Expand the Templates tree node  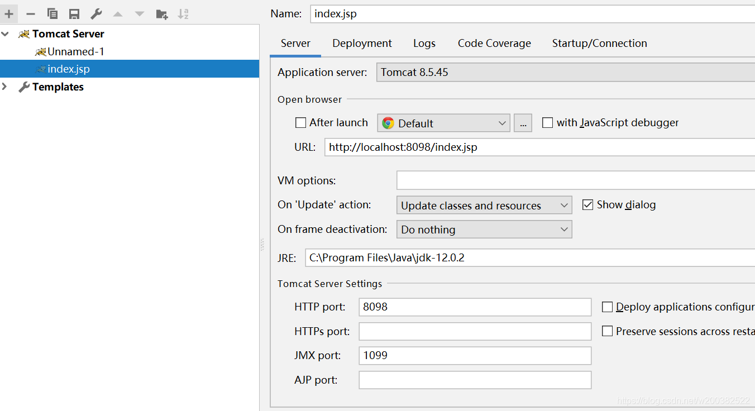click(6, 87)
